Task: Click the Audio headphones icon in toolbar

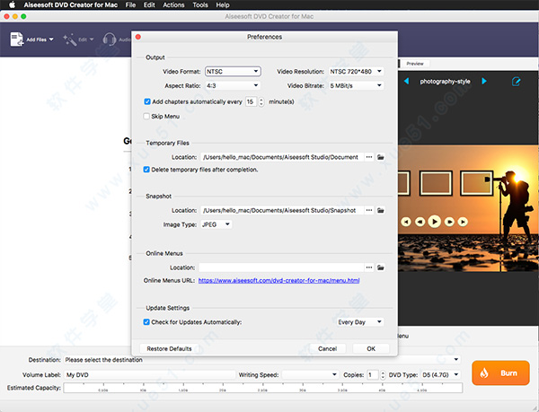Action: tap(110, 39)
